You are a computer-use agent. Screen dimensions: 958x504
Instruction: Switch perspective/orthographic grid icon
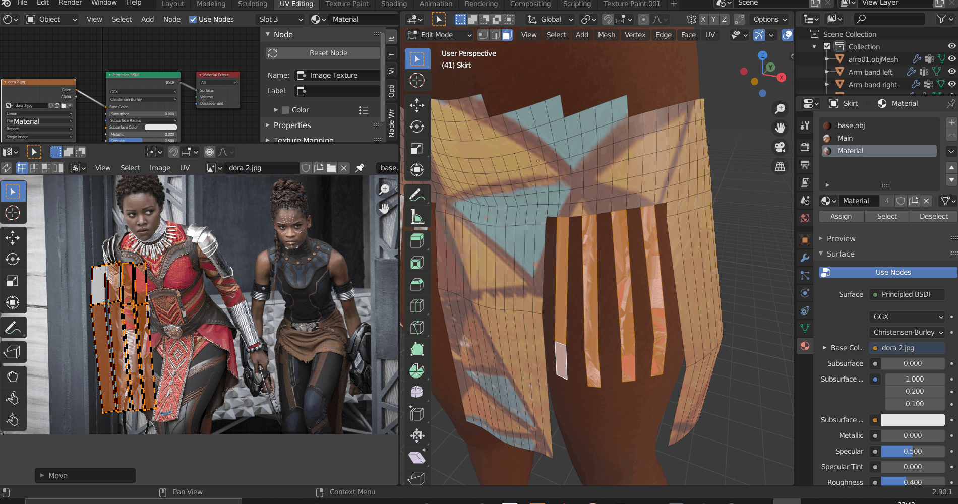[x=780, y=166]
